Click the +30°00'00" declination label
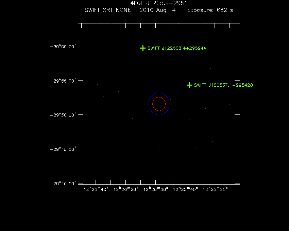The width and height of the screenshot is (289, 231). 63,47
